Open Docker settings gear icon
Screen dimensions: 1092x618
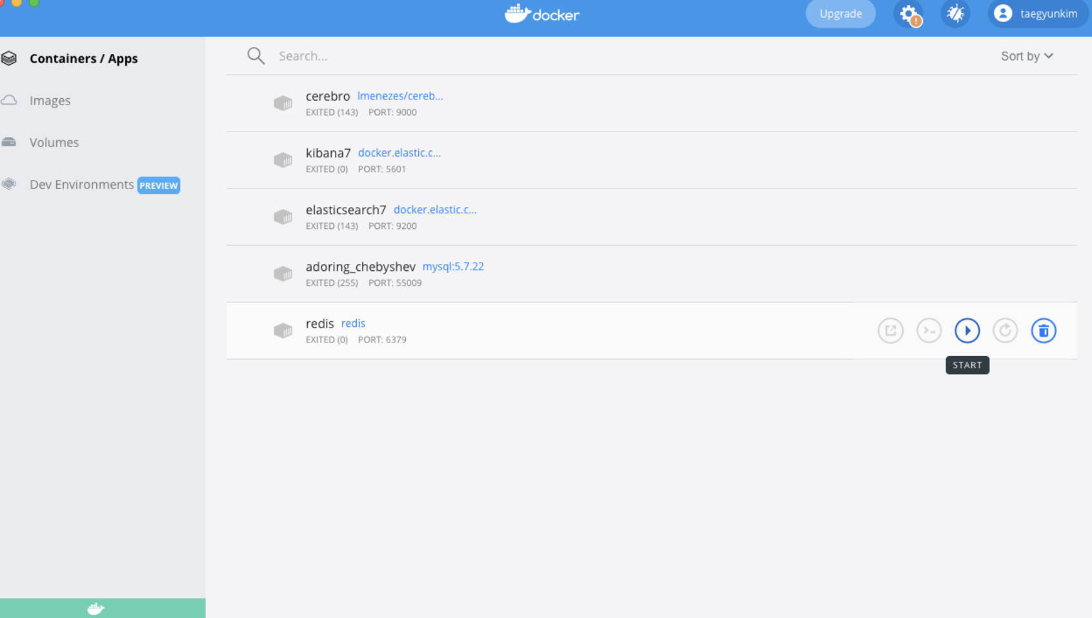point(908,14)
